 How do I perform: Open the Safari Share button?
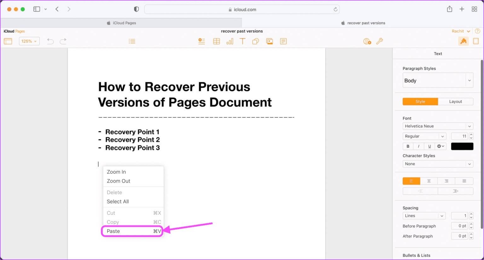coord(450,9)
